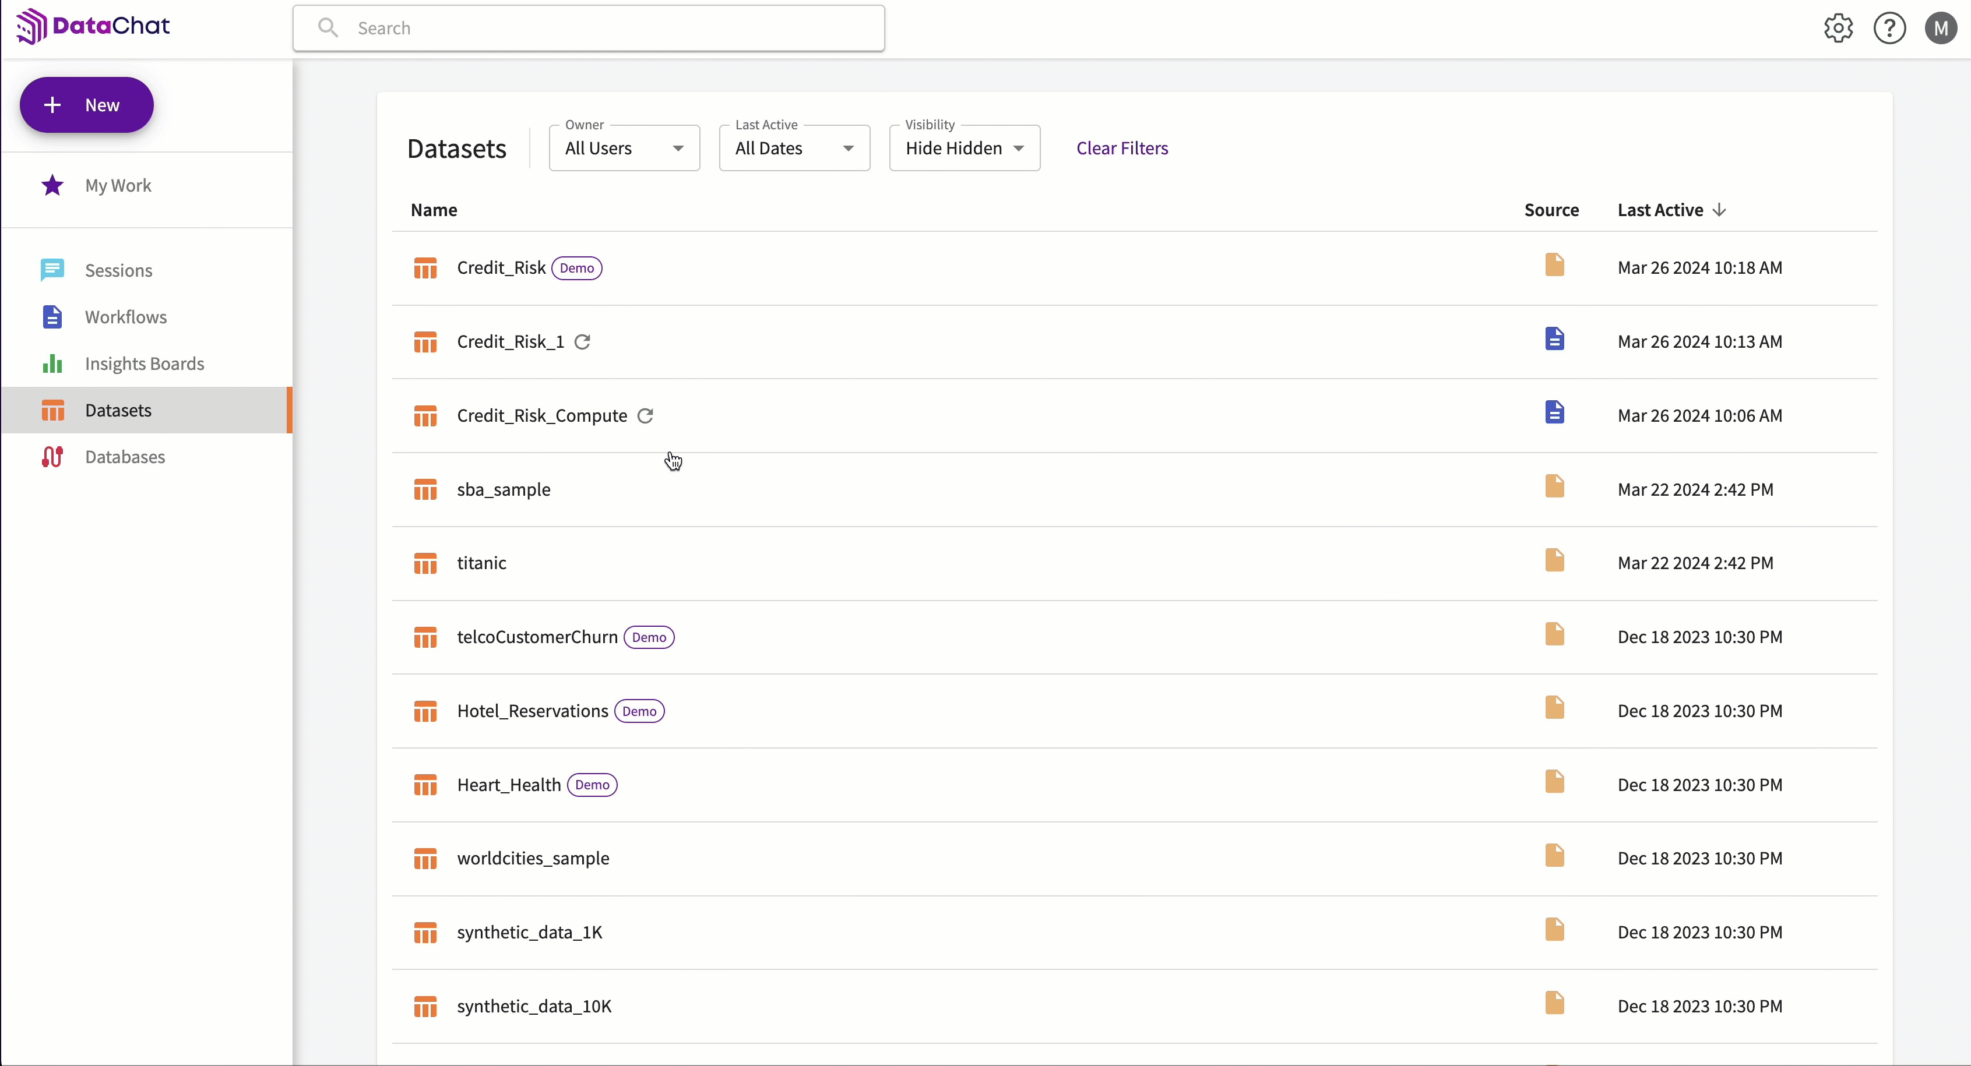Click the sba_sample dataset table icon
Image resolution: width=1971 pixels, height=1066 pixels.
pos(425,488)
